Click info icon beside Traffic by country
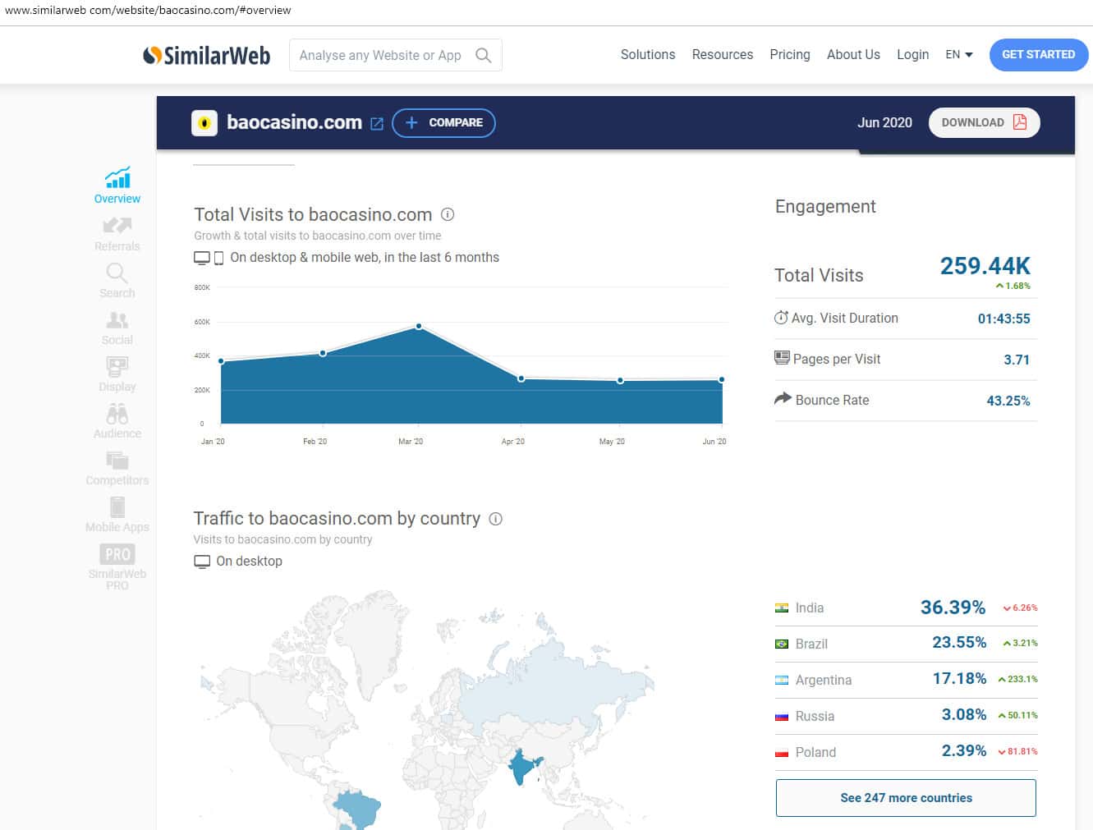The width and height of the screenshot is (1093, 830). point(495,519)
